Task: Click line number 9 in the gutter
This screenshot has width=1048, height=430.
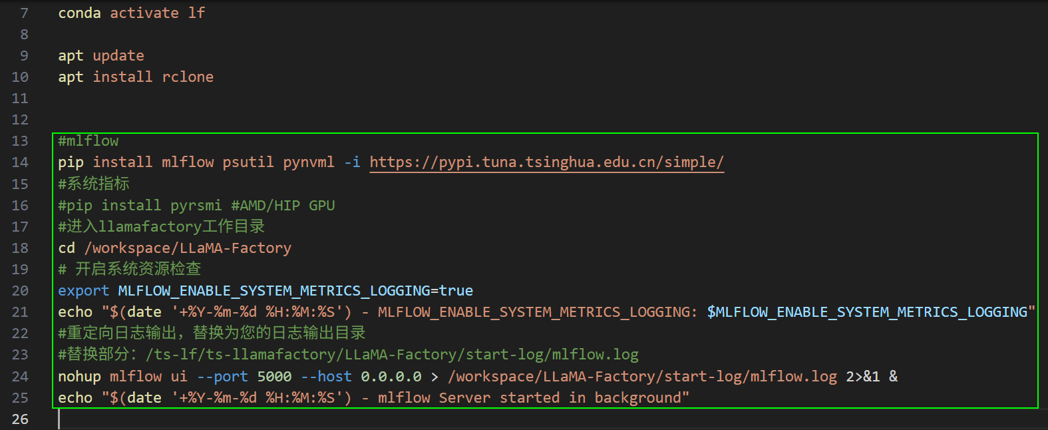Action: [24, 56]
